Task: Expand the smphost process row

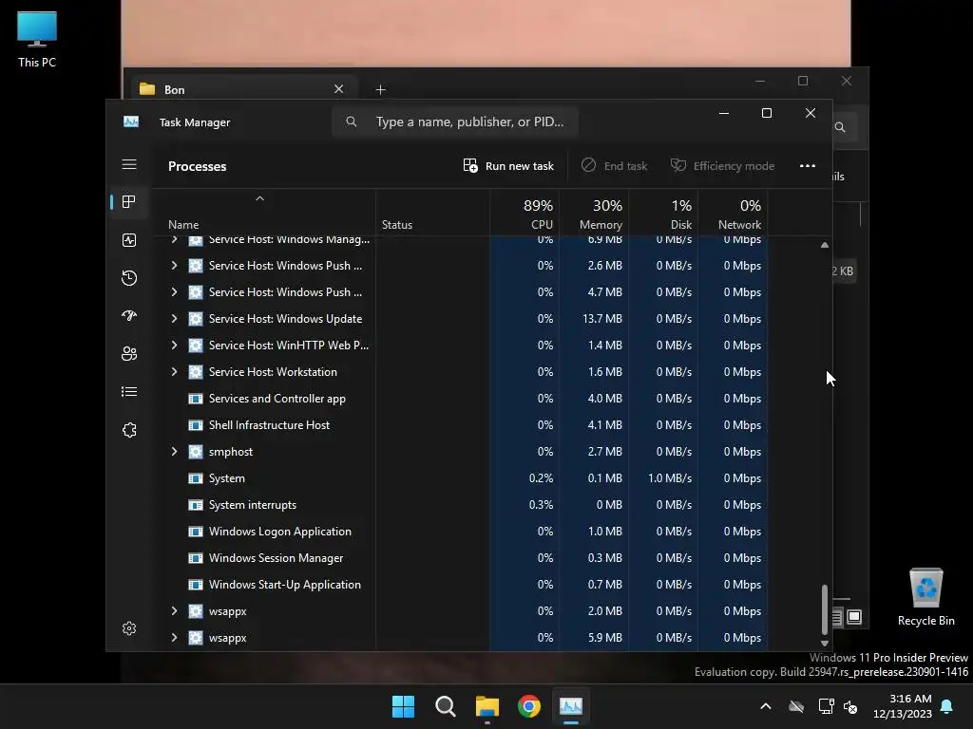Action: pyautogui.click(x=175, y=452)
